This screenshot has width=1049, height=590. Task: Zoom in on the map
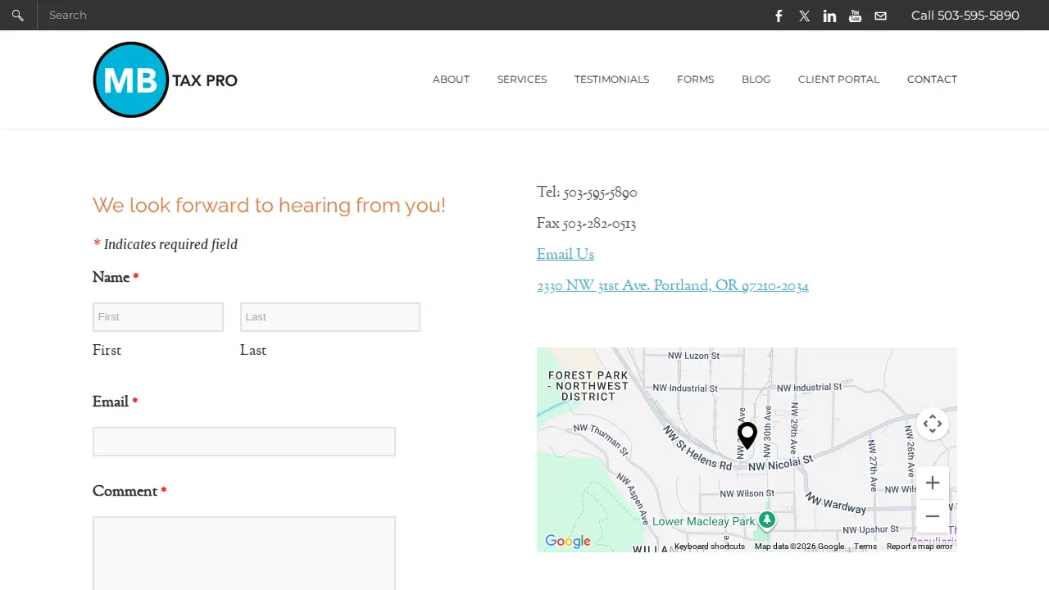click(932, 483)
